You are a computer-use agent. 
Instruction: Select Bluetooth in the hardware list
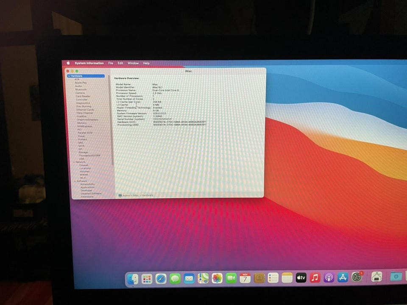[81, 89]
